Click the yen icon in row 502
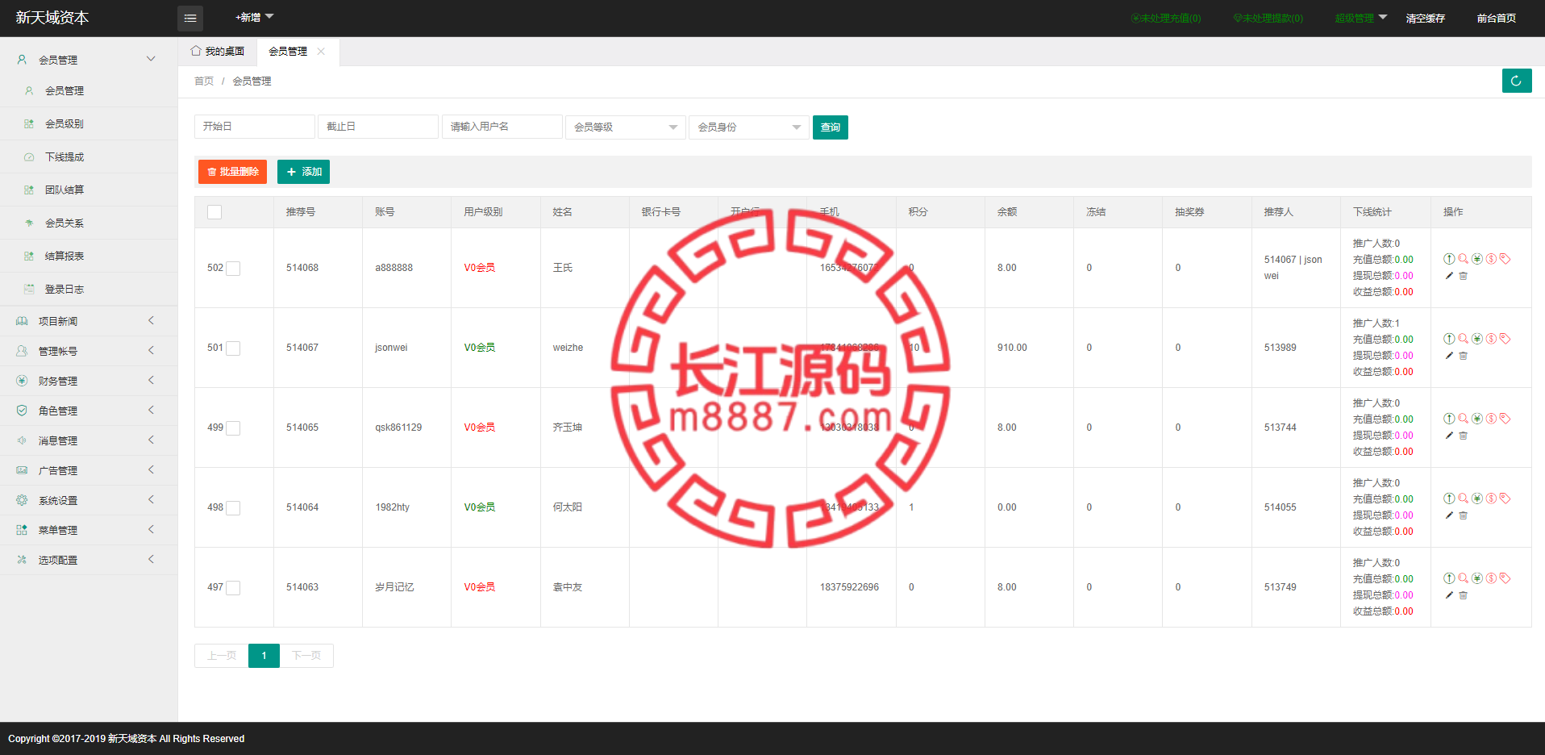The width and height of the screenshot is (1545, 755). click(x=1476, y=259)
